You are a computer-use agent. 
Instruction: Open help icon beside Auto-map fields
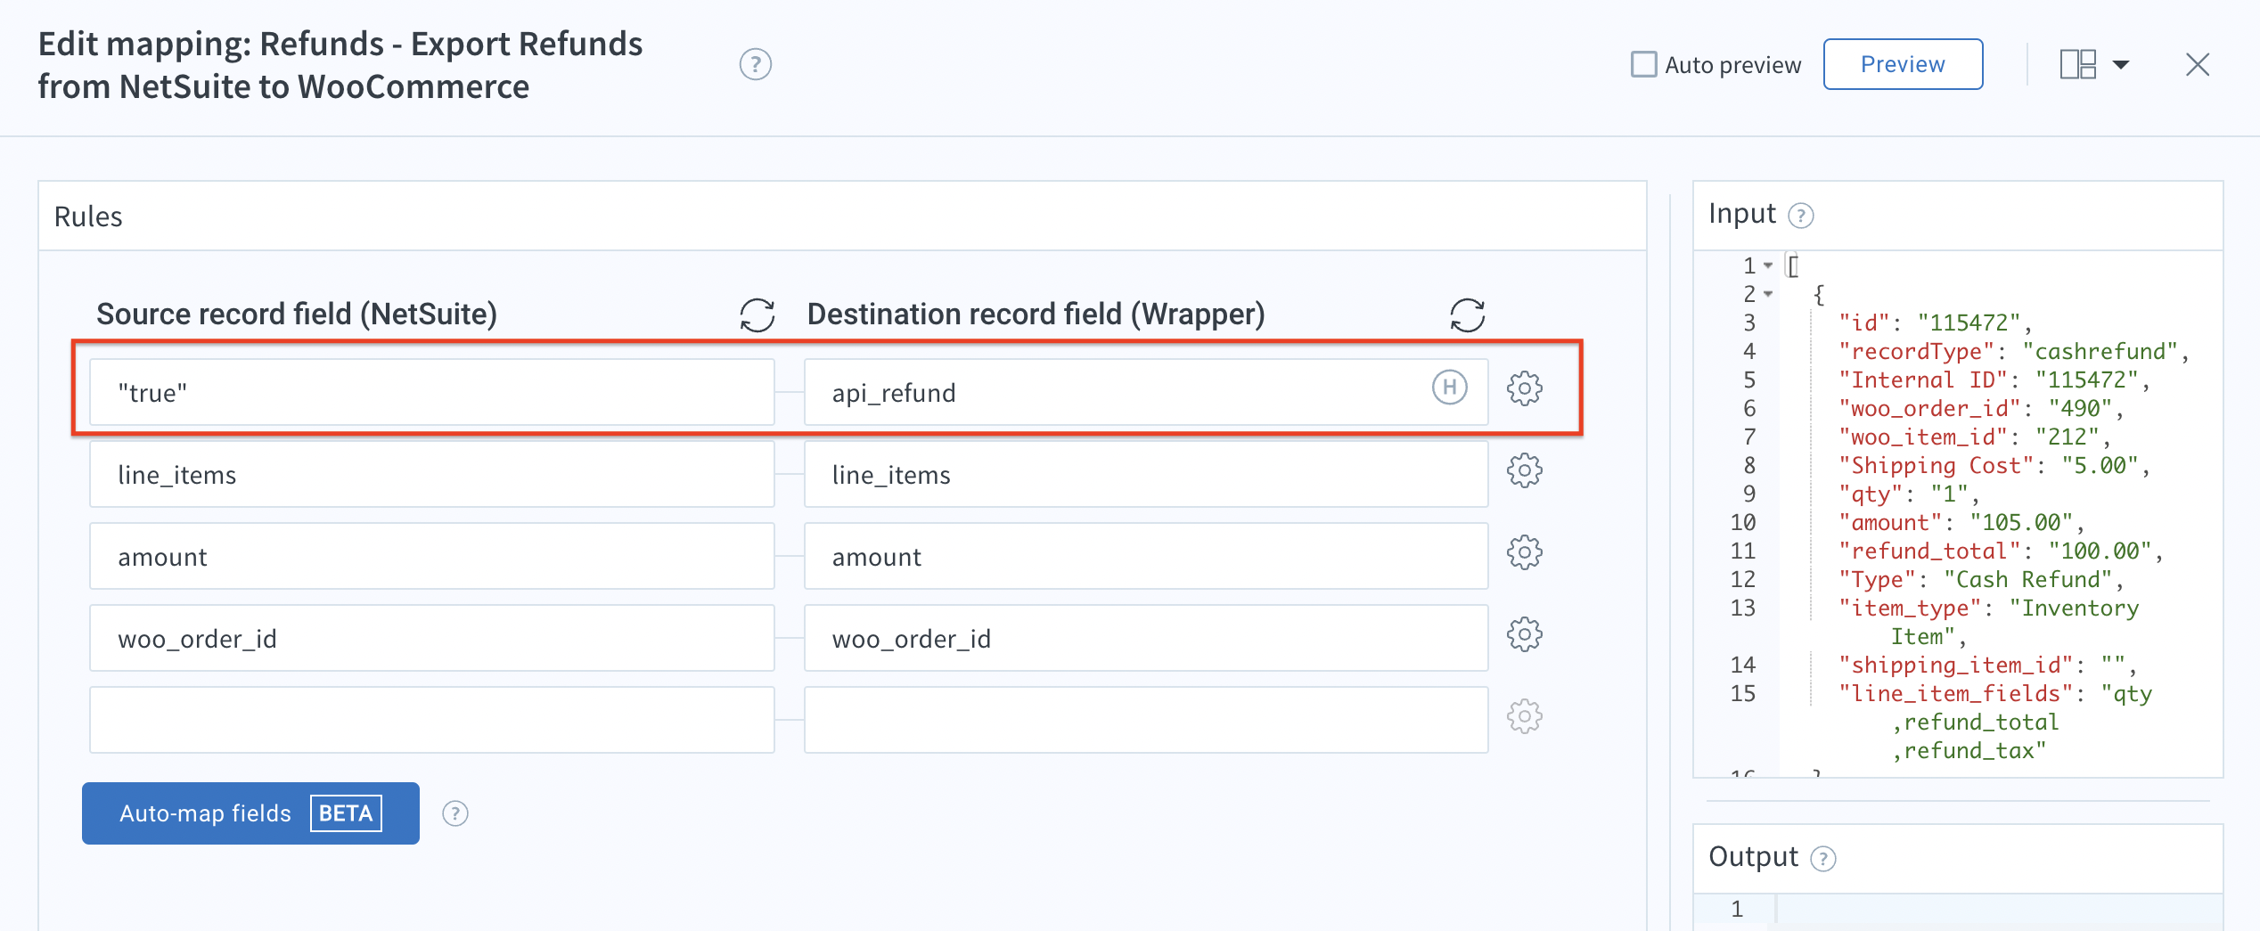[x=455, y=813]
